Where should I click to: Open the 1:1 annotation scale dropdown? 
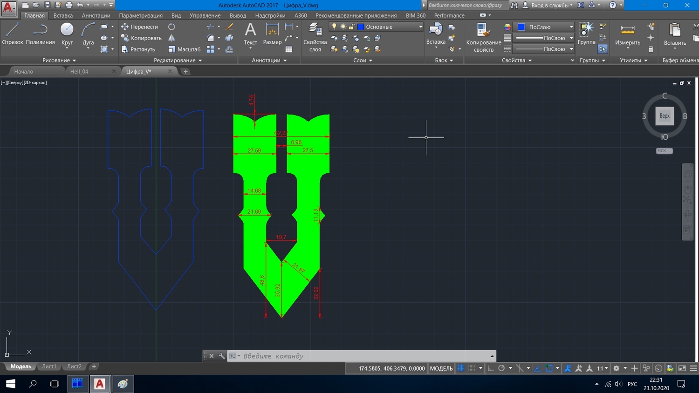603,368
